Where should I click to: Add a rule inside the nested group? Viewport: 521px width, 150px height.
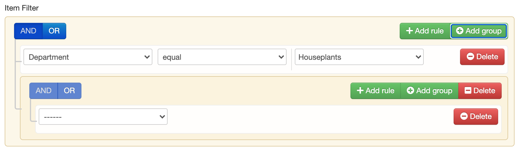376,91
